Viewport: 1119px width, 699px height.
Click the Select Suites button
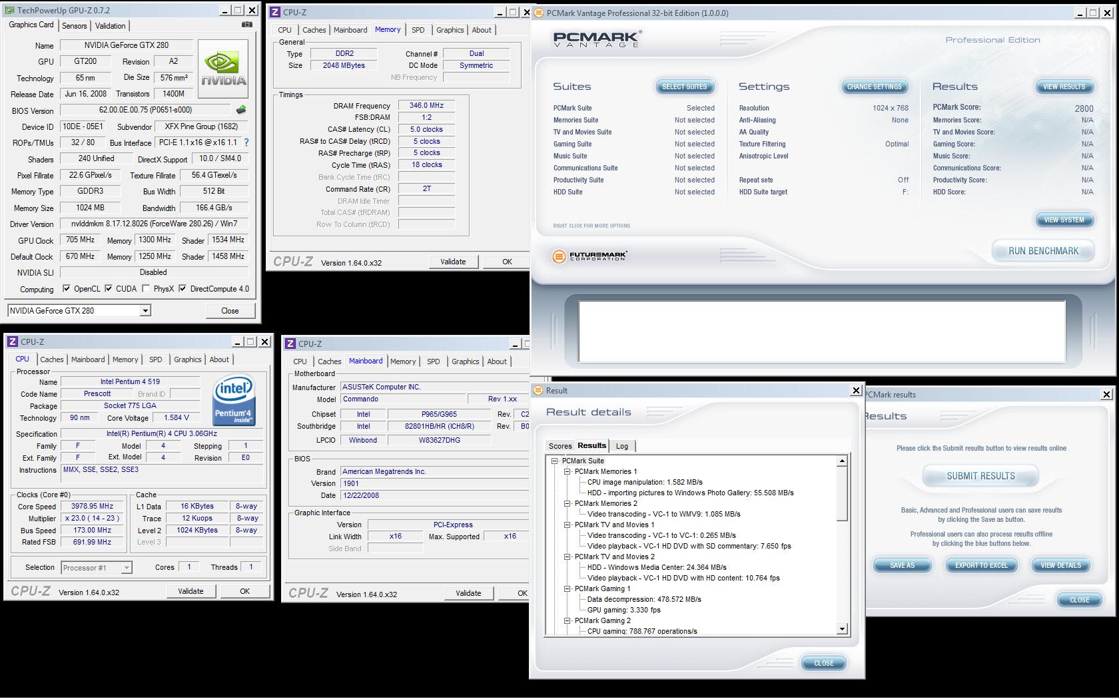coord(685,87)
